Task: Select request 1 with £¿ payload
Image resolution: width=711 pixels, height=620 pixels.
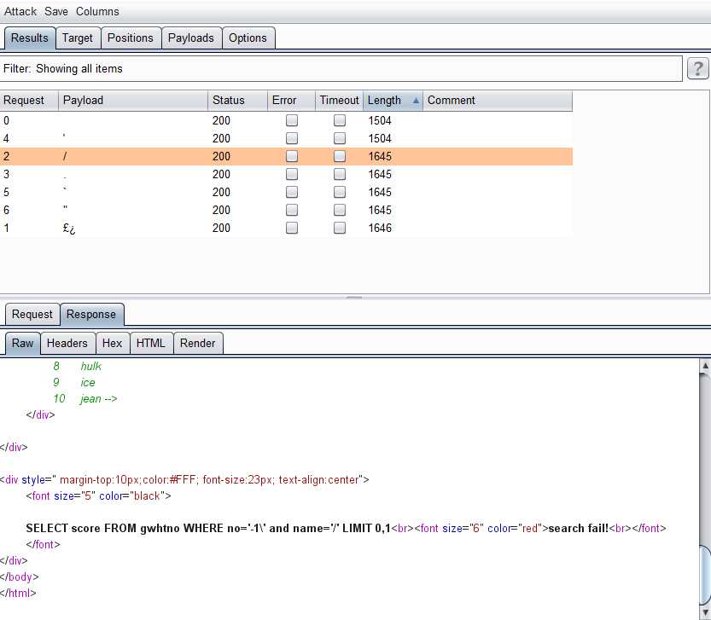Action: [286, 228]
